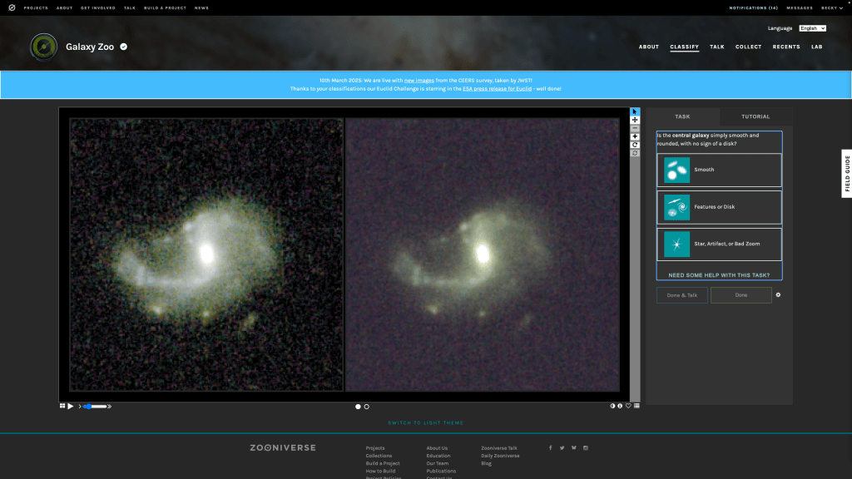852x479 pixels.
Task: Open the task settings gear
Action: [778, 294]
